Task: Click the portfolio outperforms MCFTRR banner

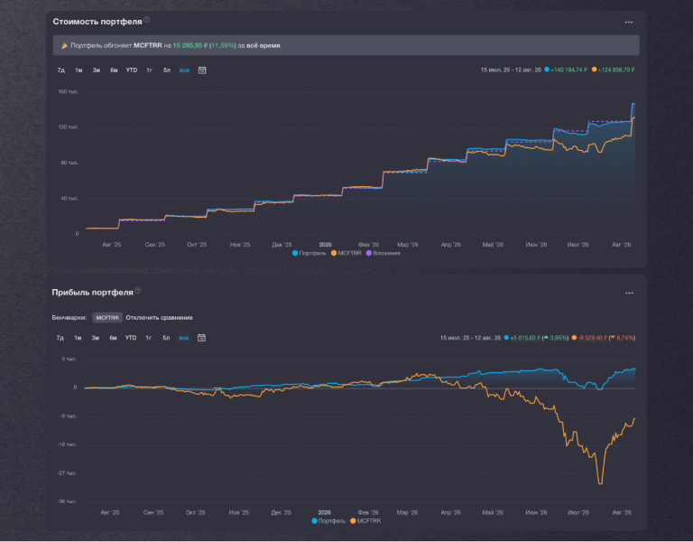Action: (x=346, y=45)
